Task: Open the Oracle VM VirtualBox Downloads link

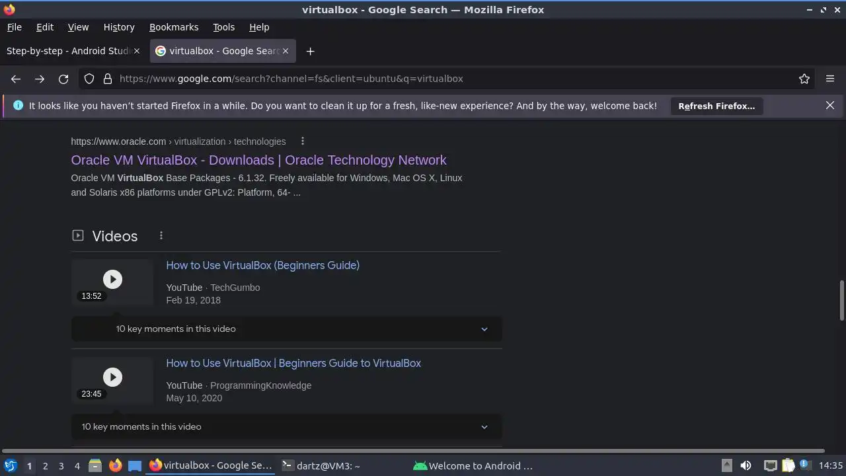Action: tap(258, 160)
